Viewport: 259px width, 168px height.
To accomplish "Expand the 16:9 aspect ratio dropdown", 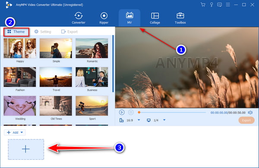I will pyautogui.click(x=139, y=120).
